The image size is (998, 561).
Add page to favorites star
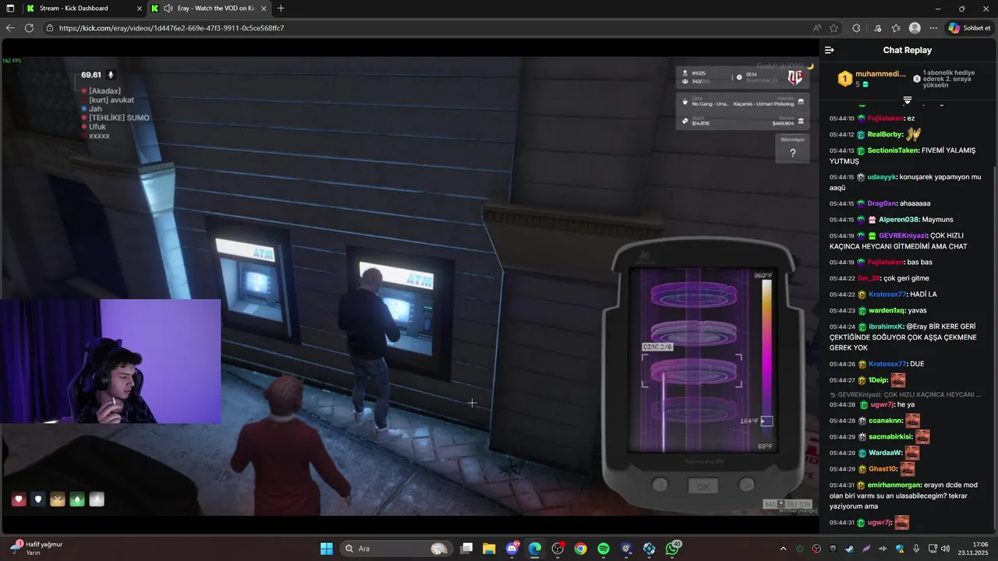(833, 28)
